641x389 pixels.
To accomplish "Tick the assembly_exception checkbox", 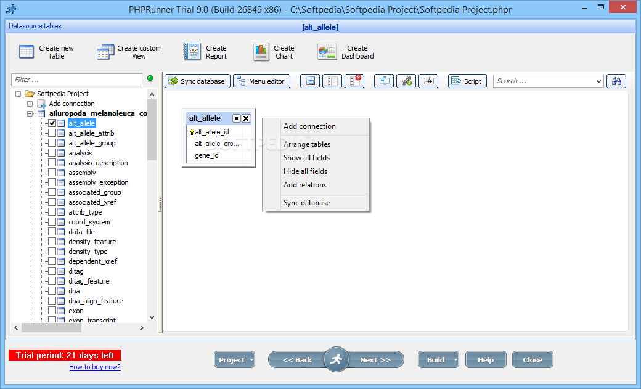I will coord(52,182).
